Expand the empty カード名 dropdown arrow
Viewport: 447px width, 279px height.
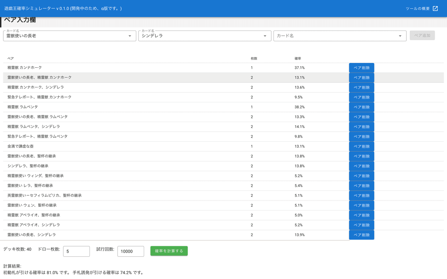(400, 36)
